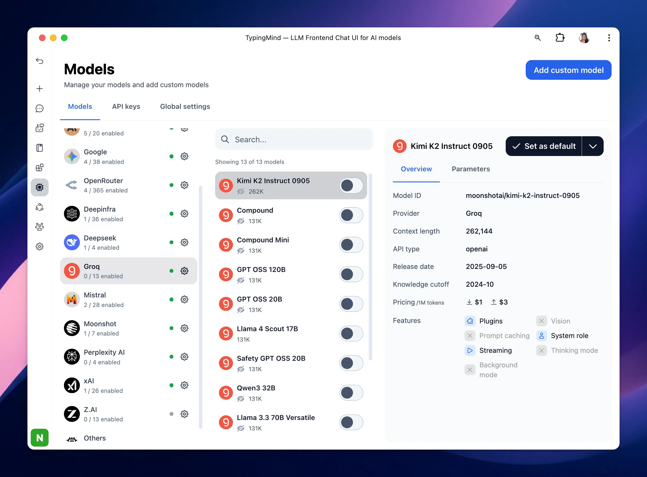Select the Mistral provider row
647x477 pixels.
129,299
